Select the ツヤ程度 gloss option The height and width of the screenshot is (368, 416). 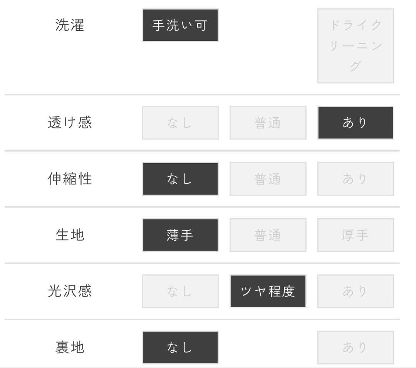(x=267, y=291)
